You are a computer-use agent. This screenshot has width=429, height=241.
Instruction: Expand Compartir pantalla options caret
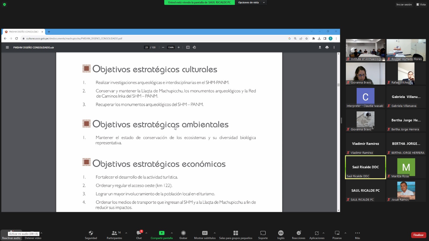(172, 233)
